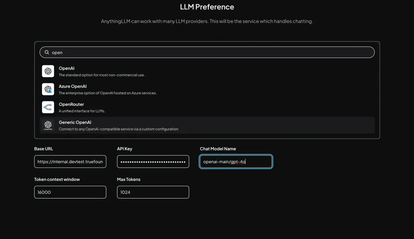
Task: Select Generic OpenAI provider entry
Action: point(207,125)
